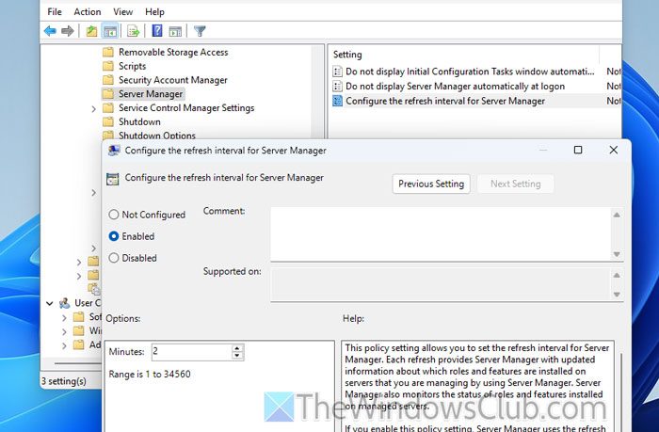Open the Action menu
The width and height of the screenshot is (659, 432).
pos(88,12)
